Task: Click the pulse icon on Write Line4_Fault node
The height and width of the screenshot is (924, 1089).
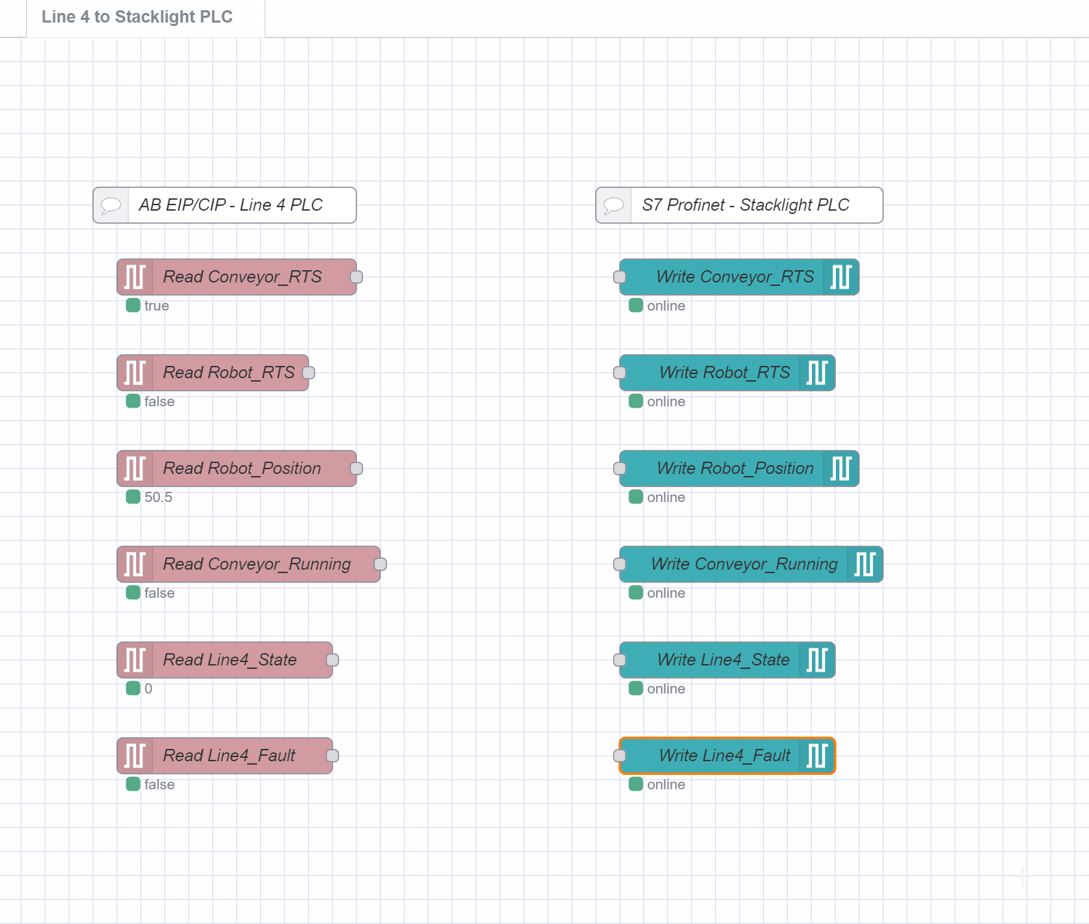Action: click(818, 756)
